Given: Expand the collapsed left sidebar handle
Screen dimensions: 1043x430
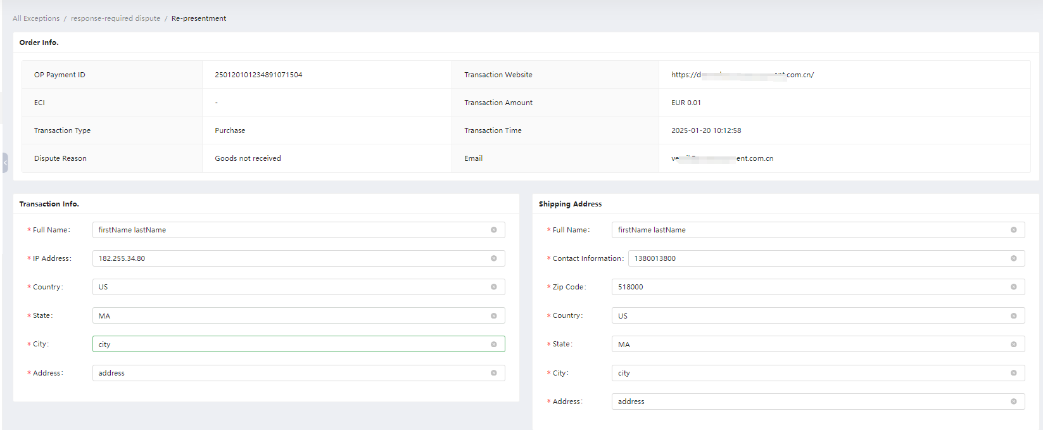Looking at the screenshot, I should pyautogui.click(x=5, y=163).
